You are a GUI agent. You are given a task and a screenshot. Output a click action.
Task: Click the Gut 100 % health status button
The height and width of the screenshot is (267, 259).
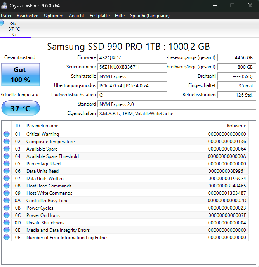tap(21, 75)
